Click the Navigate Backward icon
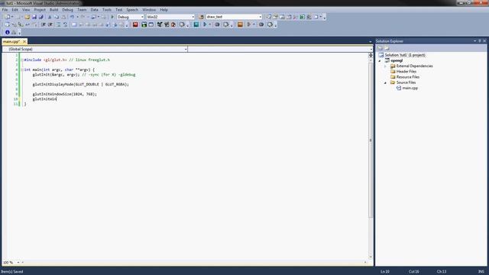This screenshot has height=275, width=489. click(93, 17)
